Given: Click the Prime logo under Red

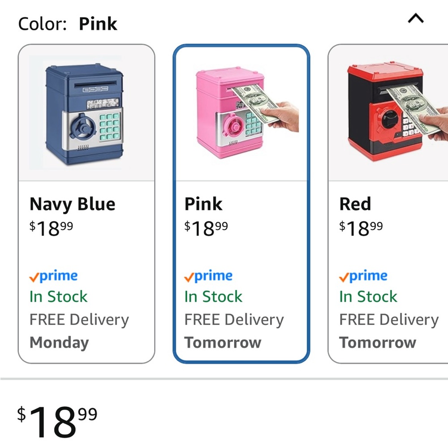Looking at the screenshot, I should [x=364, y=276].
